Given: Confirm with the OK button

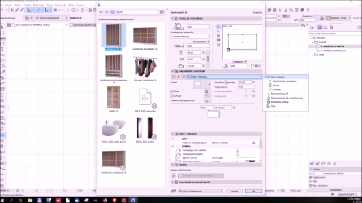Looking at the screenshot, I should click(x=253, y=191).
